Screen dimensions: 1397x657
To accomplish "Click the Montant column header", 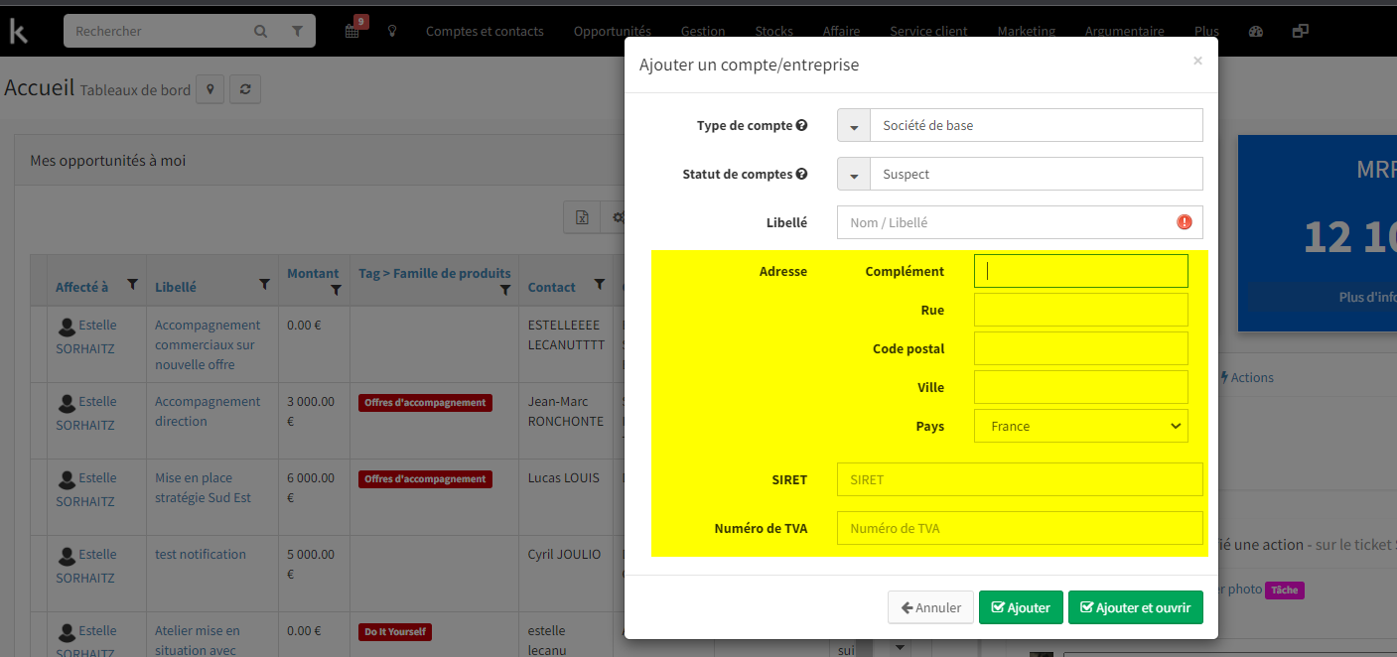I will (x=313, y=273).
